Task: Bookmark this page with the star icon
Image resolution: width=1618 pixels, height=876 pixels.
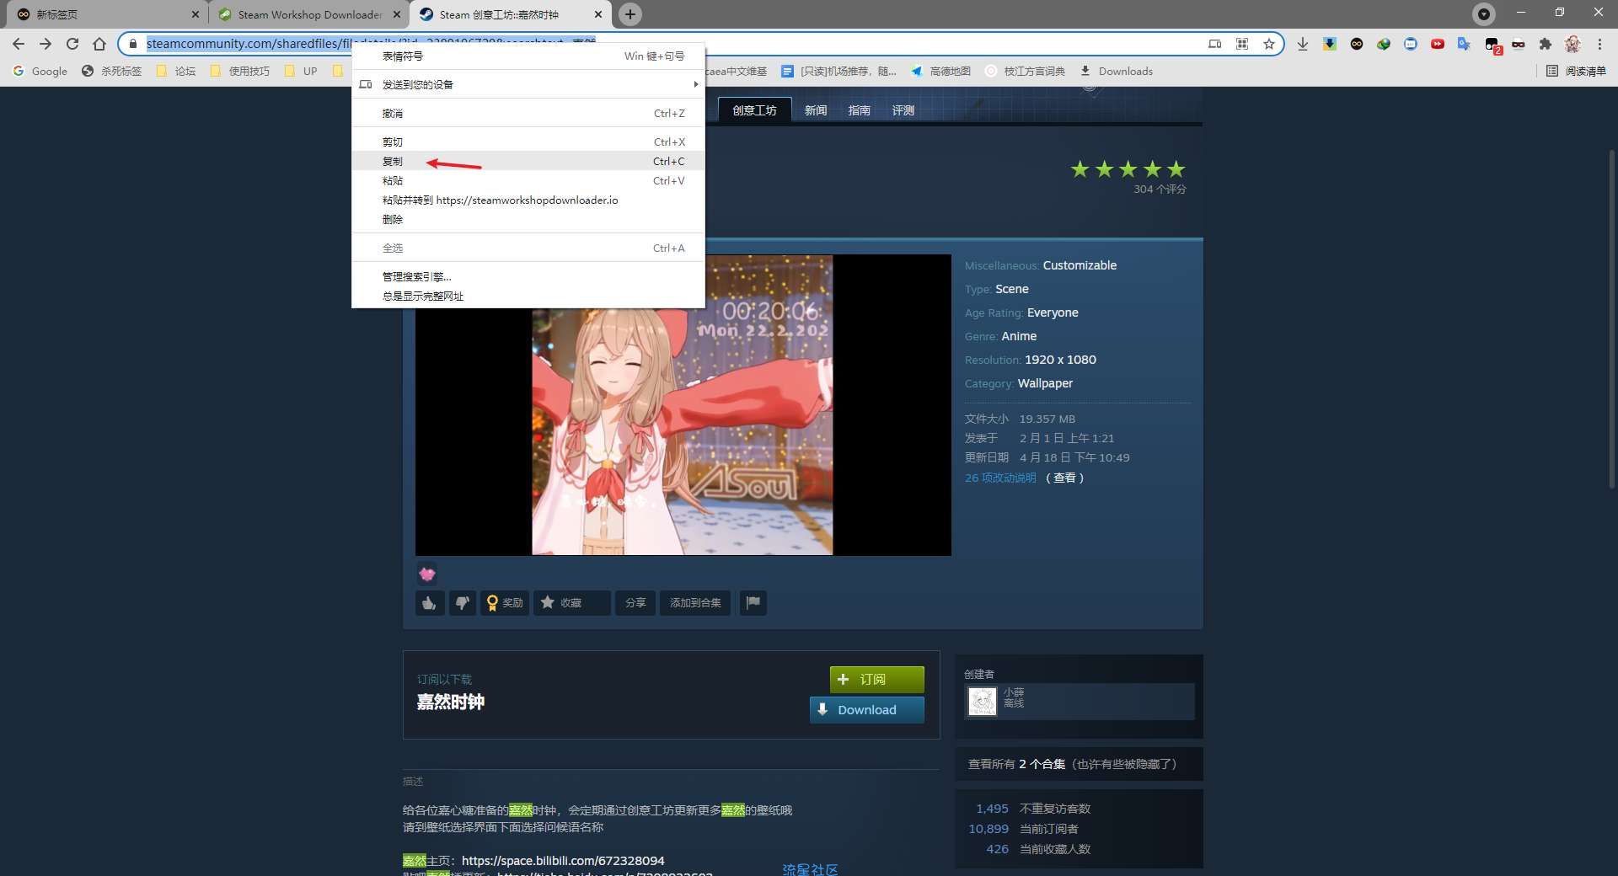Action: tap(1269, 44)
